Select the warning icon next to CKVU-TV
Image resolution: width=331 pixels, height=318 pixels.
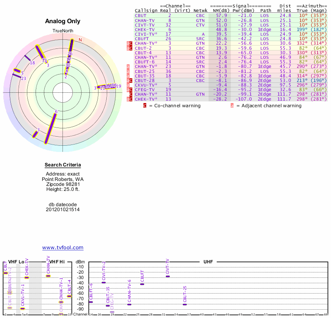(128, 85)
